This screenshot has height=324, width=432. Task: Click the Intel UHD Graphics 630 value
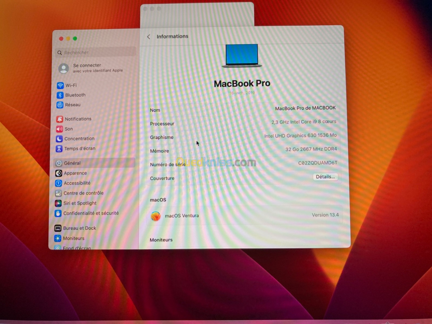point(301,136)
